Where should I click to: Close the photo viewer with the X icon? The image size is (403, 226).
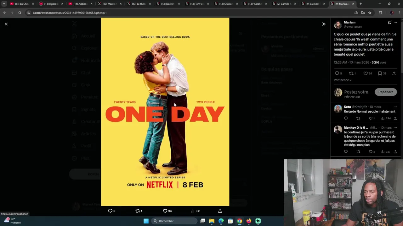[6, 24]
